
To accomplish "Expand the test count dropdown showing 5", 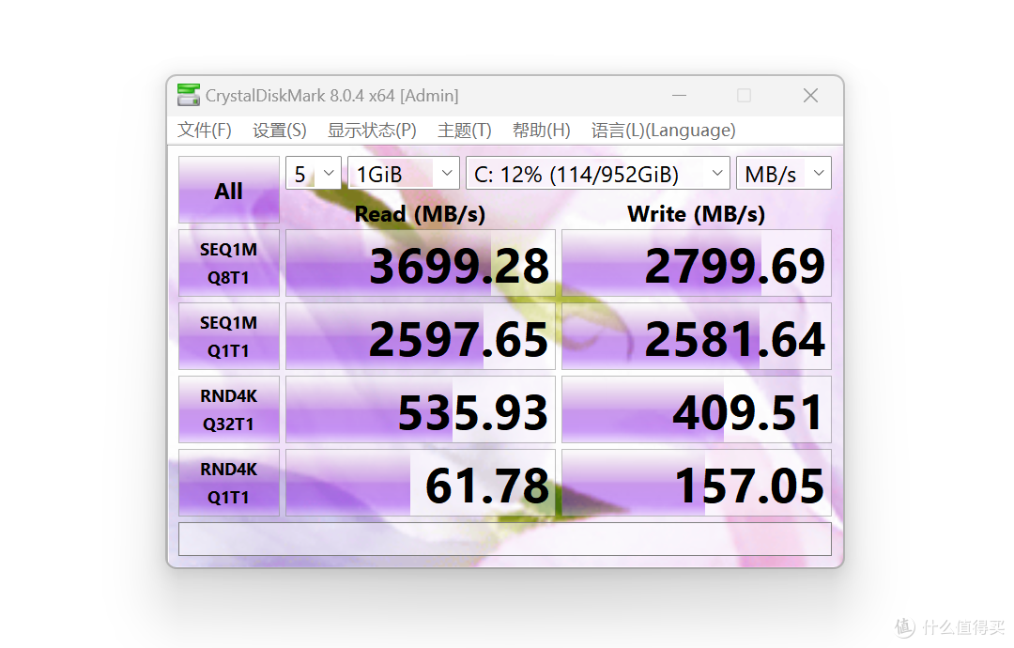I will (314, 174).
